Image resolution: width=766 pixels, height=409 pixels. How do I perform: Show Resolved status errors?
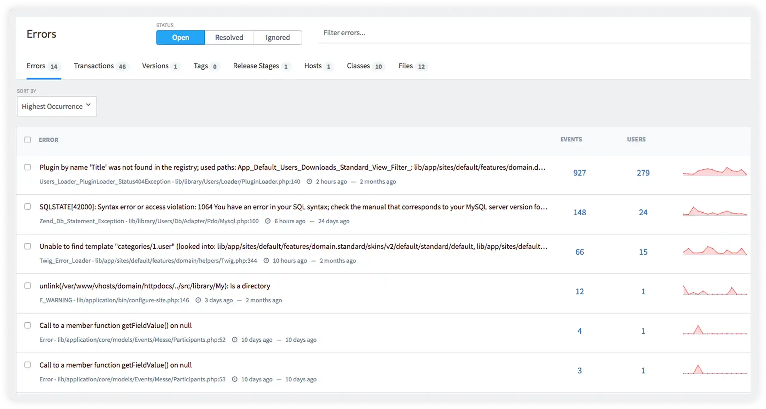click(x=229, y=37)
